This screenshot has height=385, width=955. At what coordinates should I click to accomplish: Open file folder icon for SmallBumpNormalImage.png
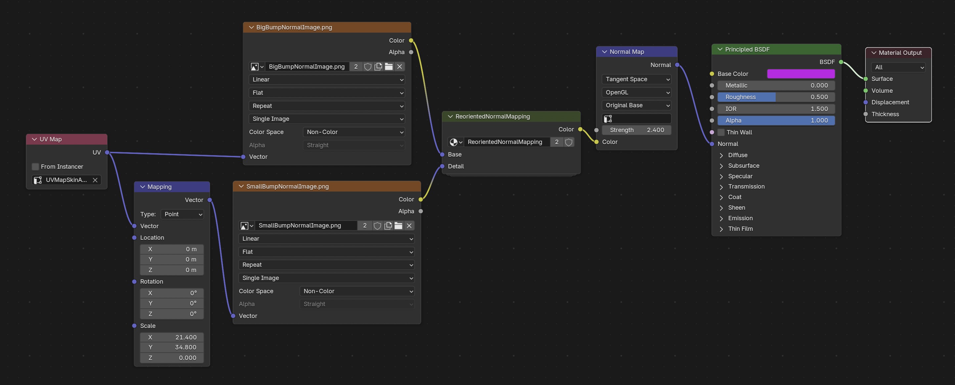[x=398, y=226]
